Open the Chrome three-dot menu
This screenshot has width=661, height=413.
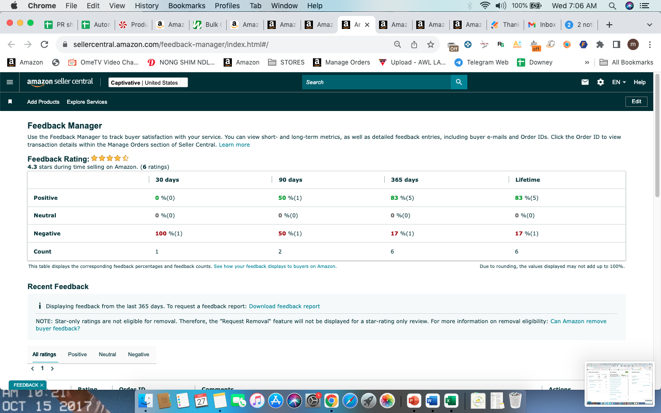649,45
